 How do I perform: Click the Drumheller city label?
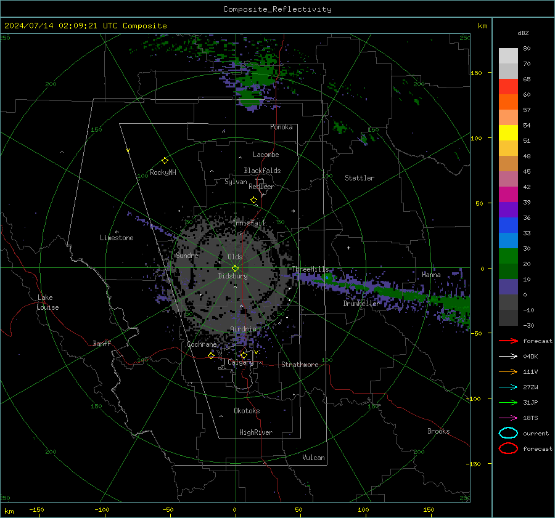tap(361, 304)
